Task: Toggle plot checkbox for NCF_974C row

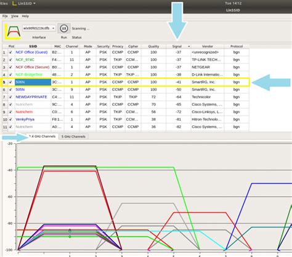Action: pyautogui.click(x=10, y=60)
